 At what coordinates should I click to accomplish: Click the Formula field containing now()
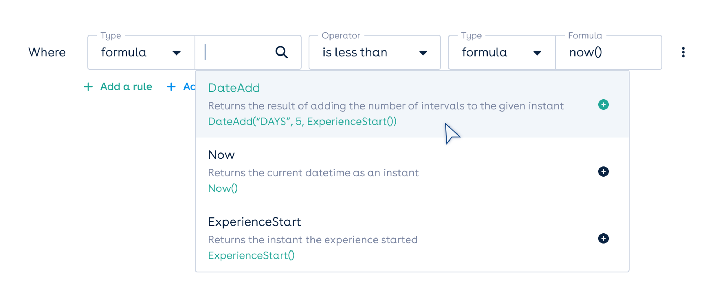[608, 52]
